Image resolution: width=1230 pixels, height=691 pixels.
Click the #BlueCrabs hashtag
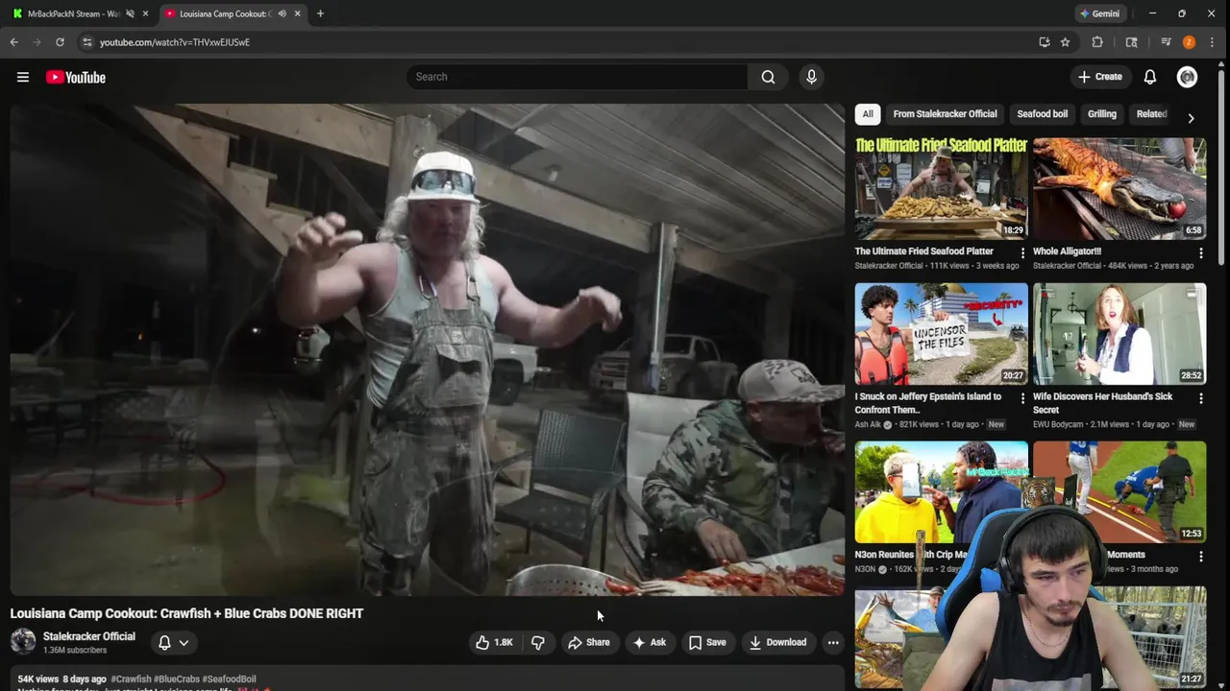tap(178, 679)
